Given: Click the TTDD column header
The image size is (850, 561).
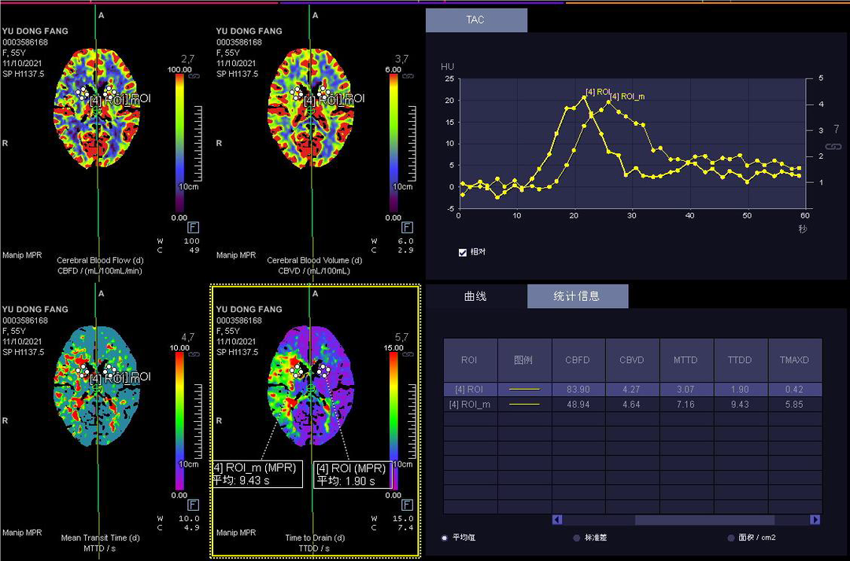Looking at the screenshot, I should [741, 360].
